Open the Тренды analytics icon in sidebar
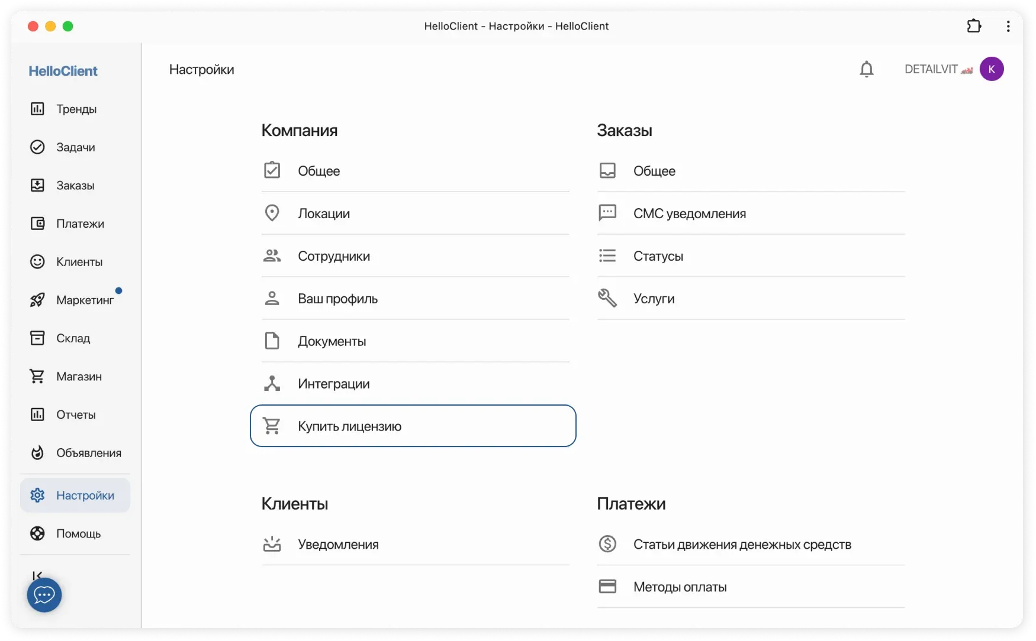 [x=37, y=109]
